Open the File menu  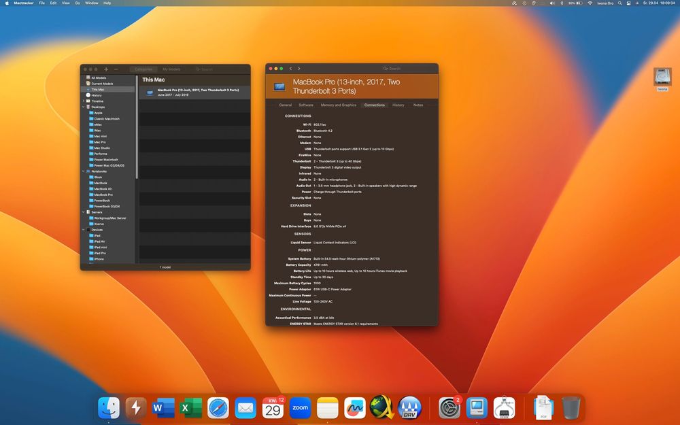[41, 3]
